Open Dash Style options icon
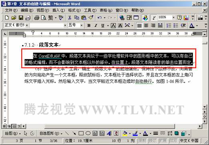This screenshot has width=209, height=145. tap(163, 133)
